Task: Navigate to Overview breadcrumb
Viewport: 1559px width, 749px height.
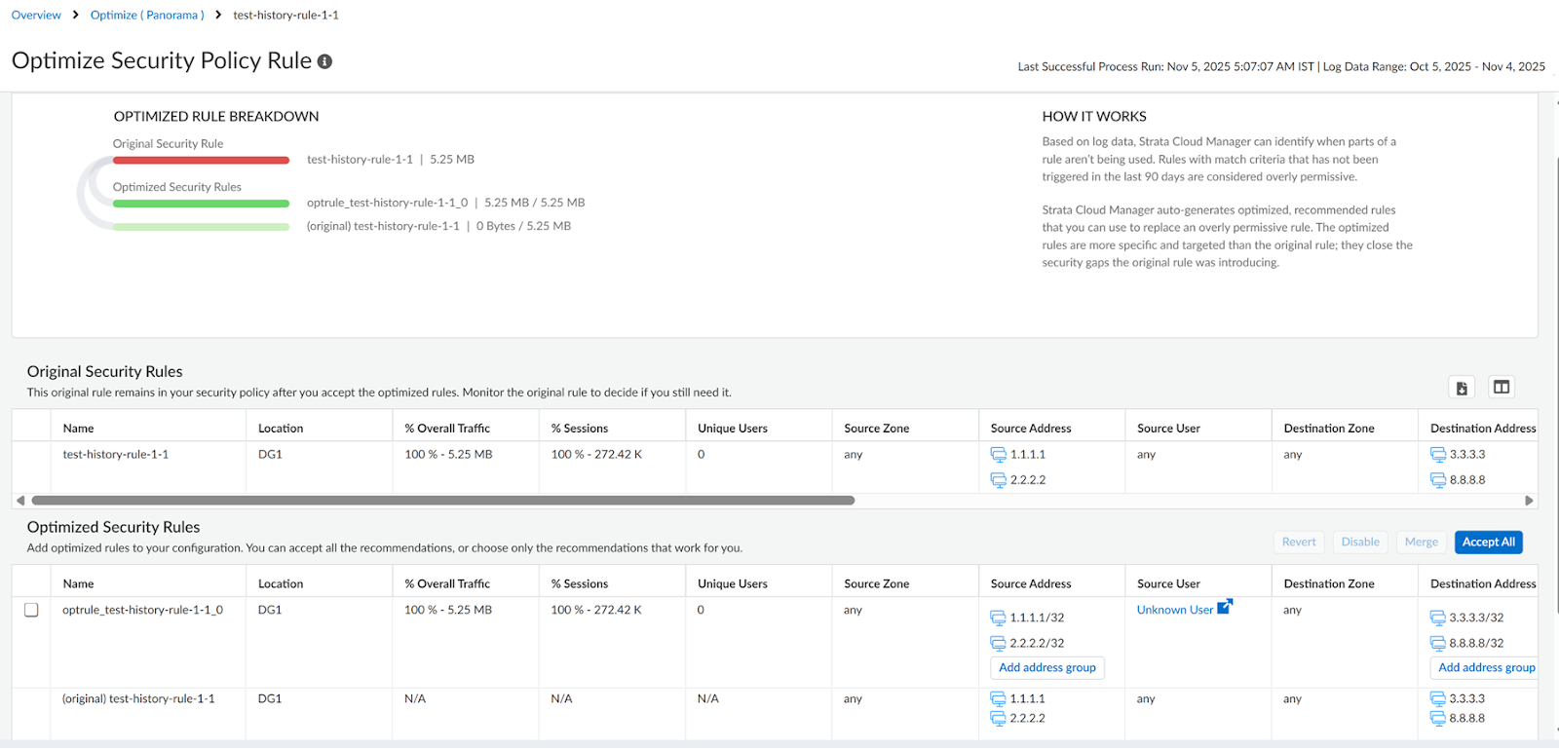Action: [36, 15]
